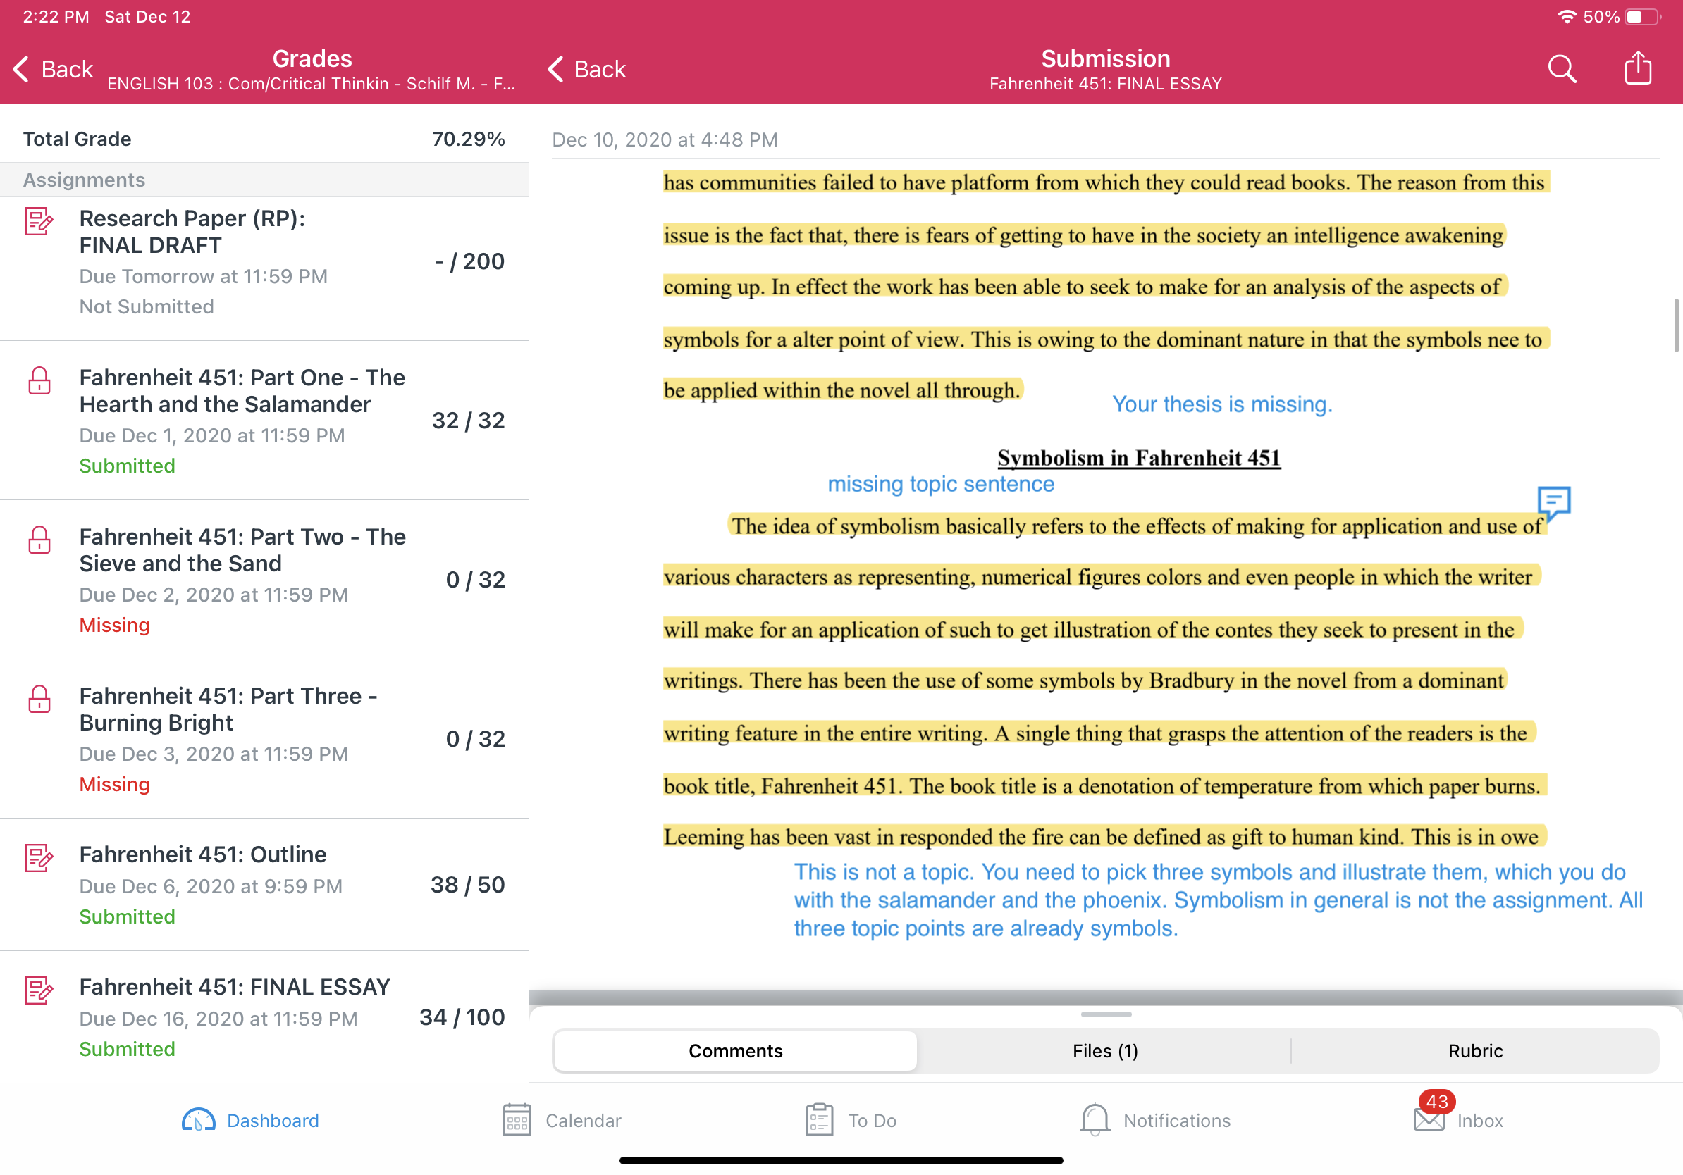Click the FINAL ESSAY assignment icon
The height and width of the screenshot is (1175, 1683).
coord(39,990)
